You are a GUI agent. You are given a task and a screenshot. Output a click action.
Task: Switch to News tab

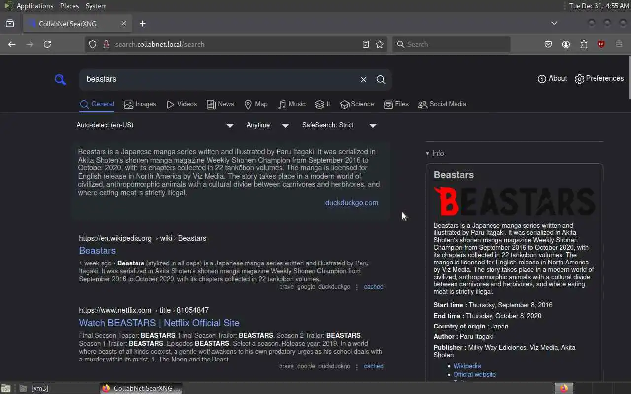click(220, 104)
